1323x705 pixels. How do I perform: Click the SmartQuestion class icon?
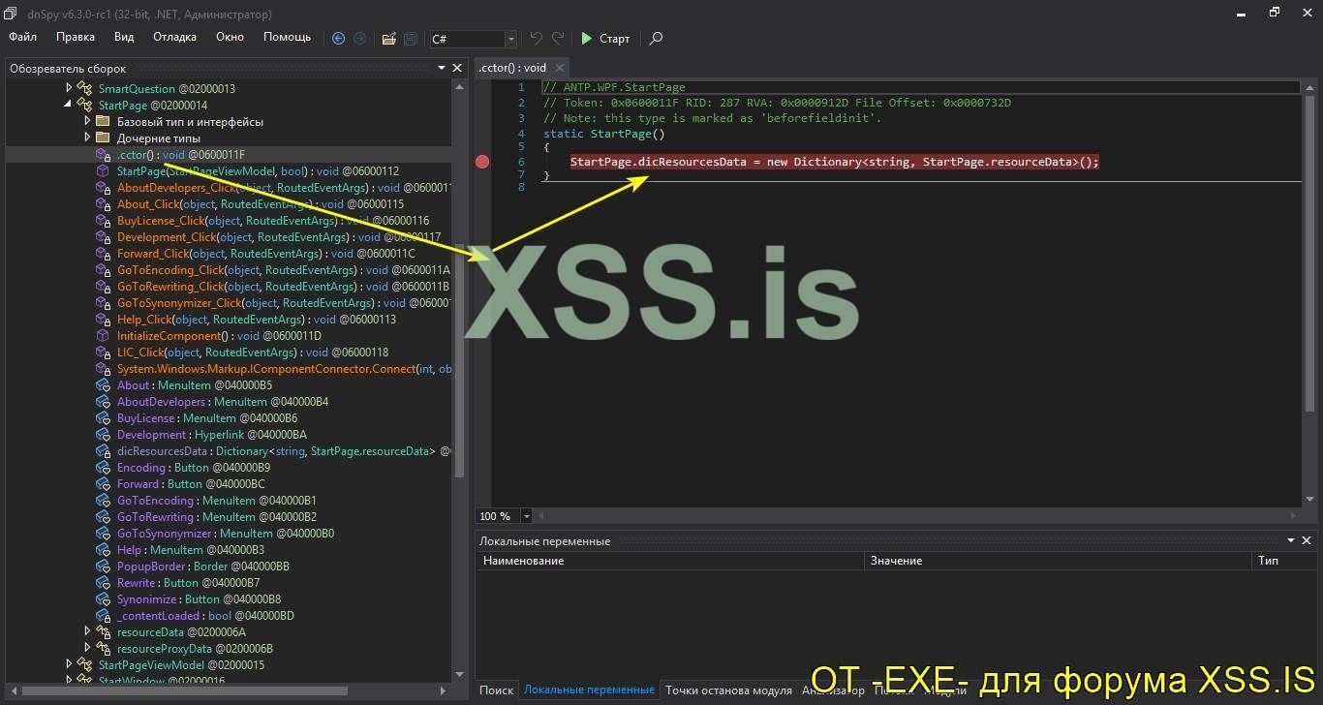point(84,89)
